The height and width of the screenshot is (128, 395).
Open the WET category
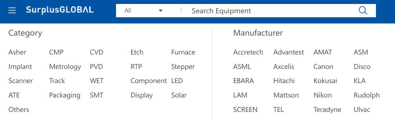97,81
